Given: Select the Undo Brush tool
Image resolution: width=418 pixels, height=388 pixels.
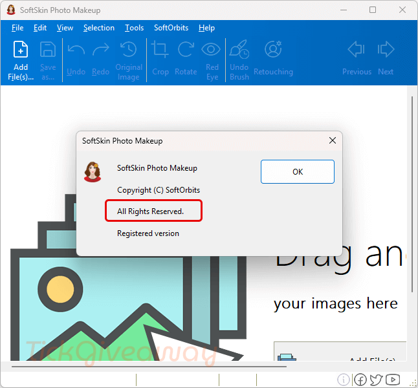Looking at the screenshot, I should (239, 49).
